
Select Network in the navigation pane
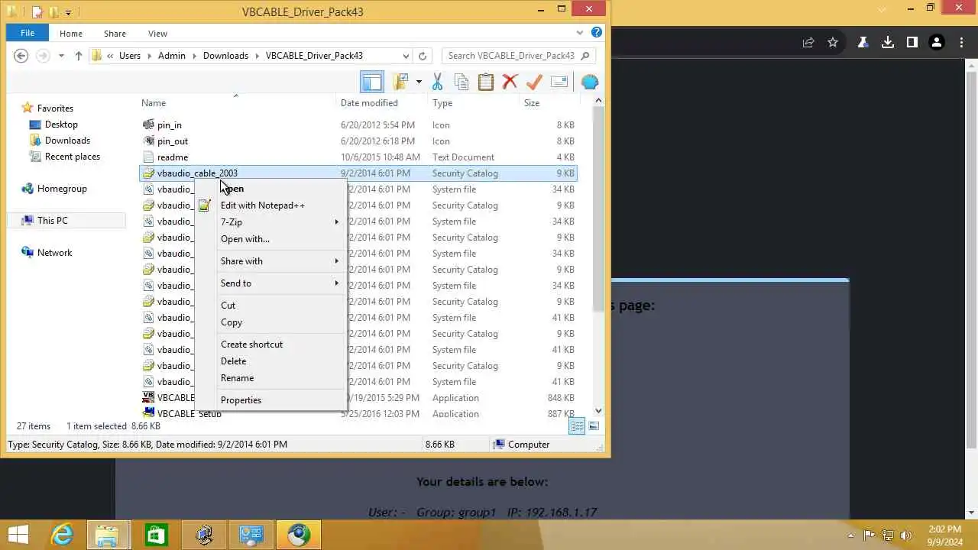tap(54, 253)
